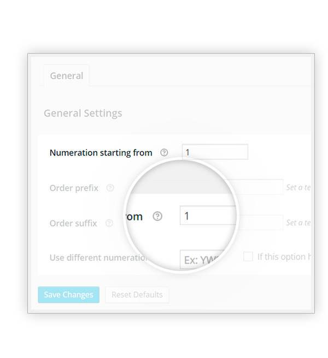Click the 'Order suffix' label text
This screenshot has height=358, width=328.
coord(73,223)
